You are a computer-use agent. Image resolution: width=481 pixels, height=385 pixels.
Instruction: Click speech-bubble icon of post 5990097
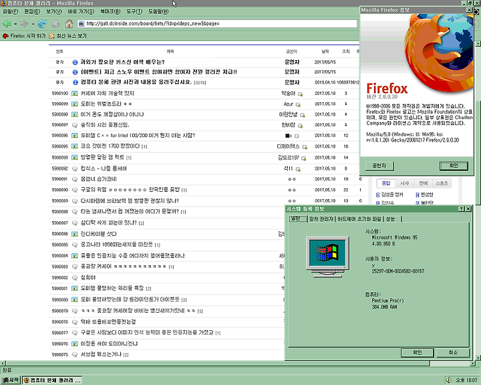tap(75, 125)
